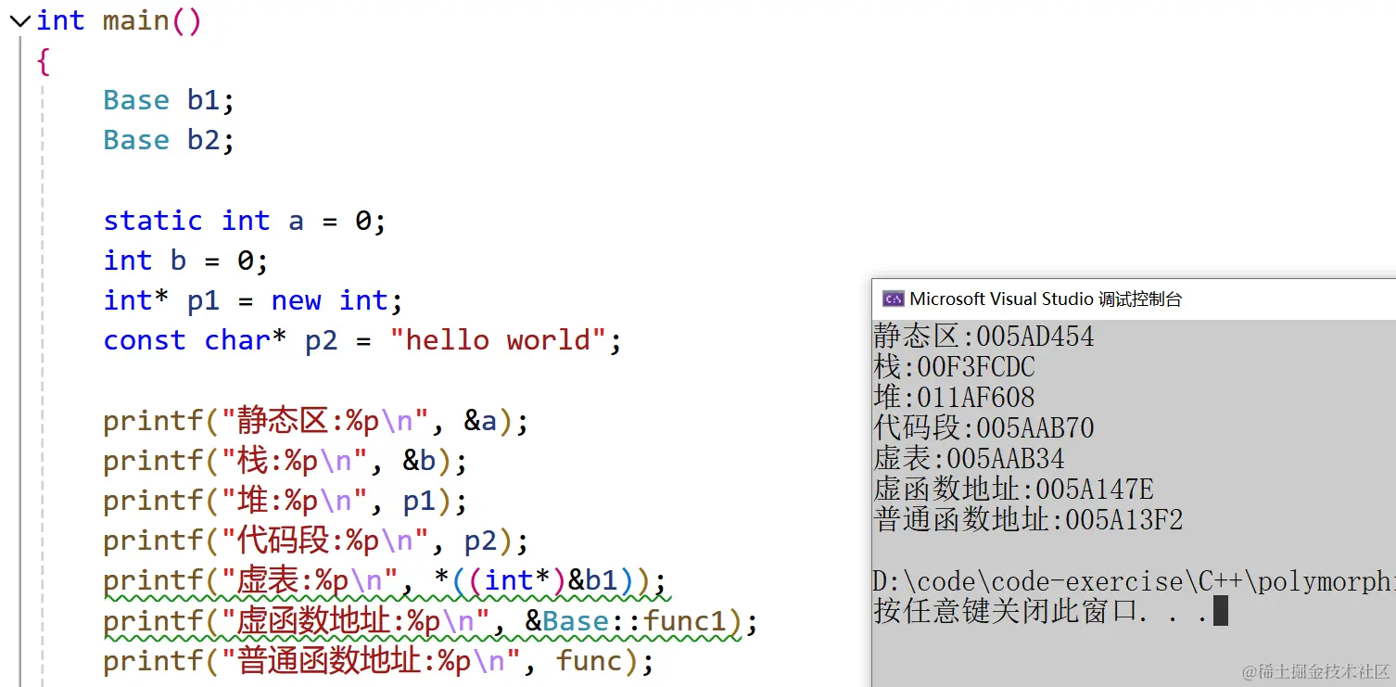Click the 'static int a = 0;' line
Screen dimensions: 1396x687
point(245,221)
